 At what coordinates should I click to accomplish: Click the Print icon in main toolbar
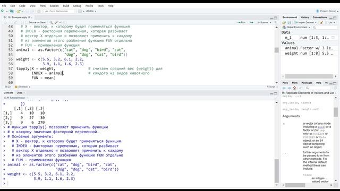pos(39,11)
